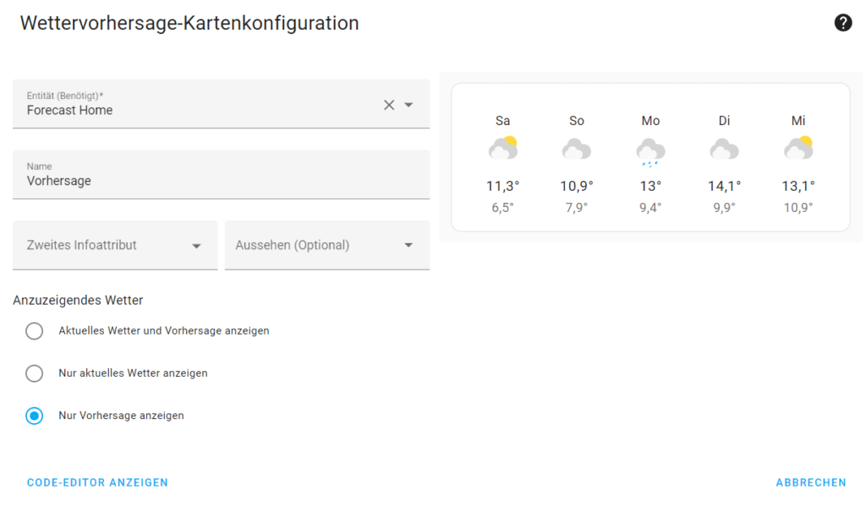Open the Zweites Infoattribut dropdown
This screenshot has width=866, height=506.
tap(114, 245)
